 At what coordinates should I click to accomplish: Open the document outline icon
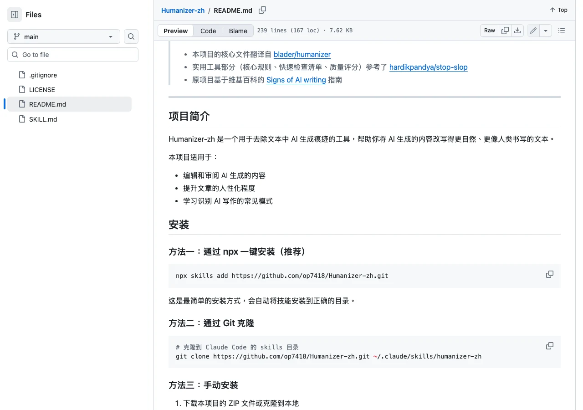click(x=562, y=31)
